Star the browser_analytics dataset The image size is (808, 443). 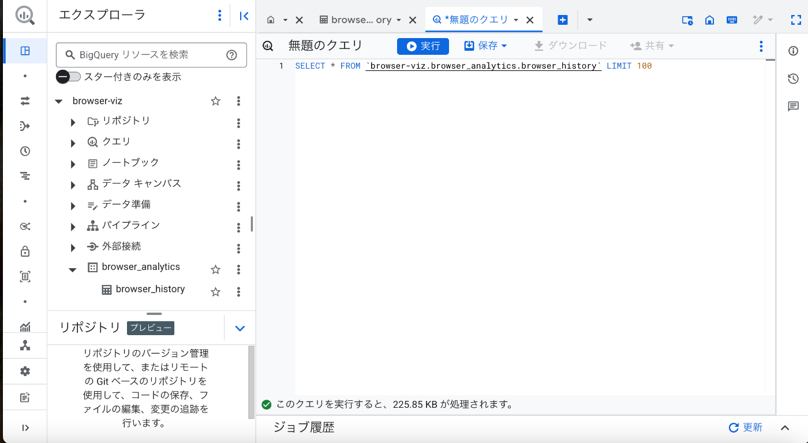click(x=215, y=269)
